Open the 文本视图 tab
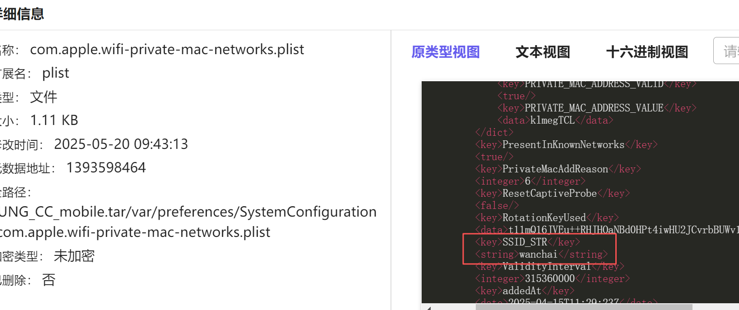Viewport: 739px width, 310px height. [543, 52]
